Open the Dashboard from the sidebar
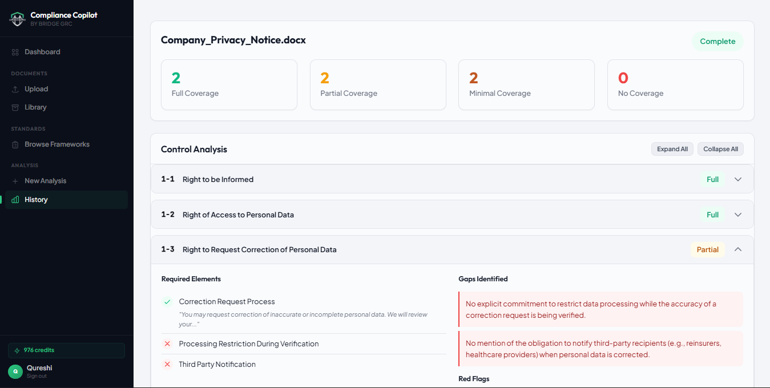This screenshot has width=770, height=388. click(42, 51)
